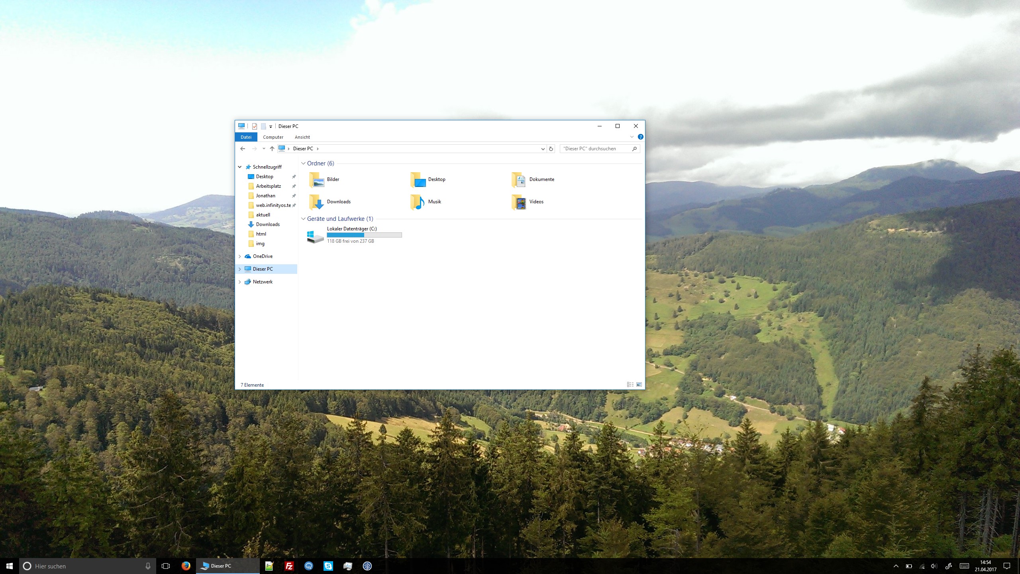
Task: Select Downloads in the Schnellzugriff sidebar
Action: tap(269, 224)
